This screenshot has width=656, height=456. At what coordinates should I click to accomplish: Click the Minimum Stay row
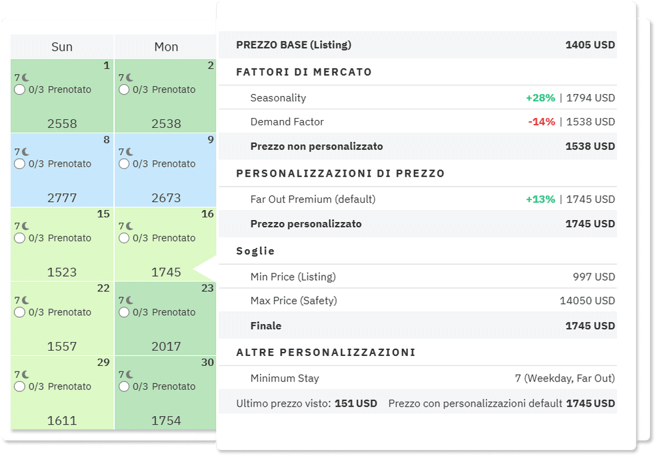pos(426,378)
